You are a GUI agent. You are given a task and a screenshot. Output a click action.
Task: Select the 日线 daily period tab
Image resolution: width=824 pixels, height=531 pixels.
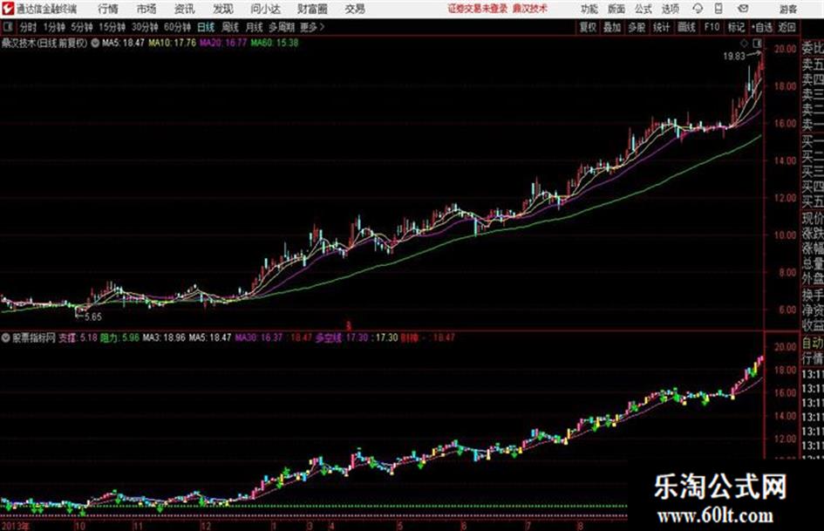pos(206,27)
